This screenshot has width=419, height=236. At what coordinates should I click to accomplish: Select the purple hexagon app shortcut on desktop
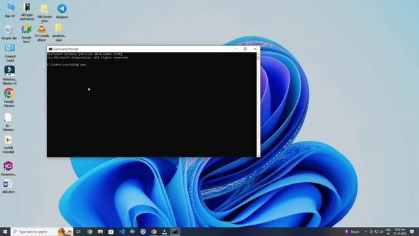[x=9, y=168]
